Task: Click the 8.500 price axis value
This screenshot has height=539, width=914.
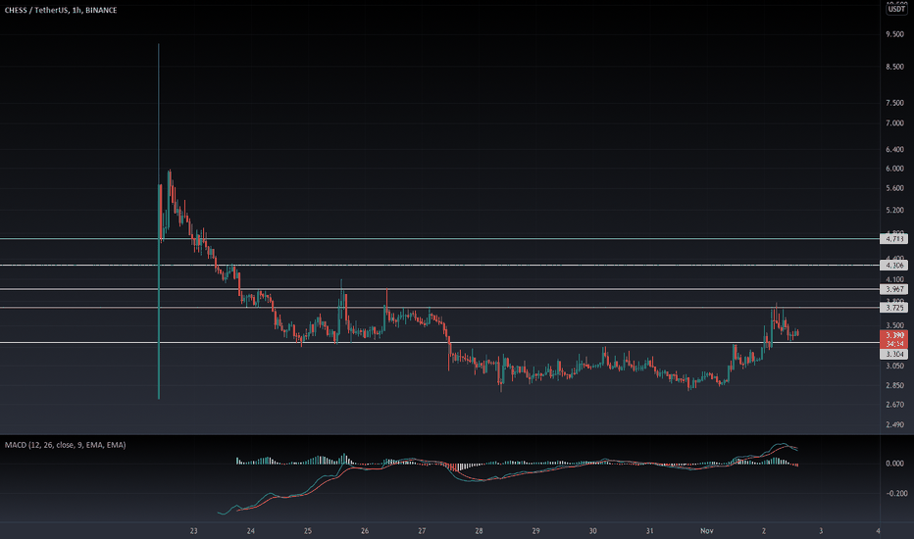Action: pyautogui.click(x=894, y=67)
